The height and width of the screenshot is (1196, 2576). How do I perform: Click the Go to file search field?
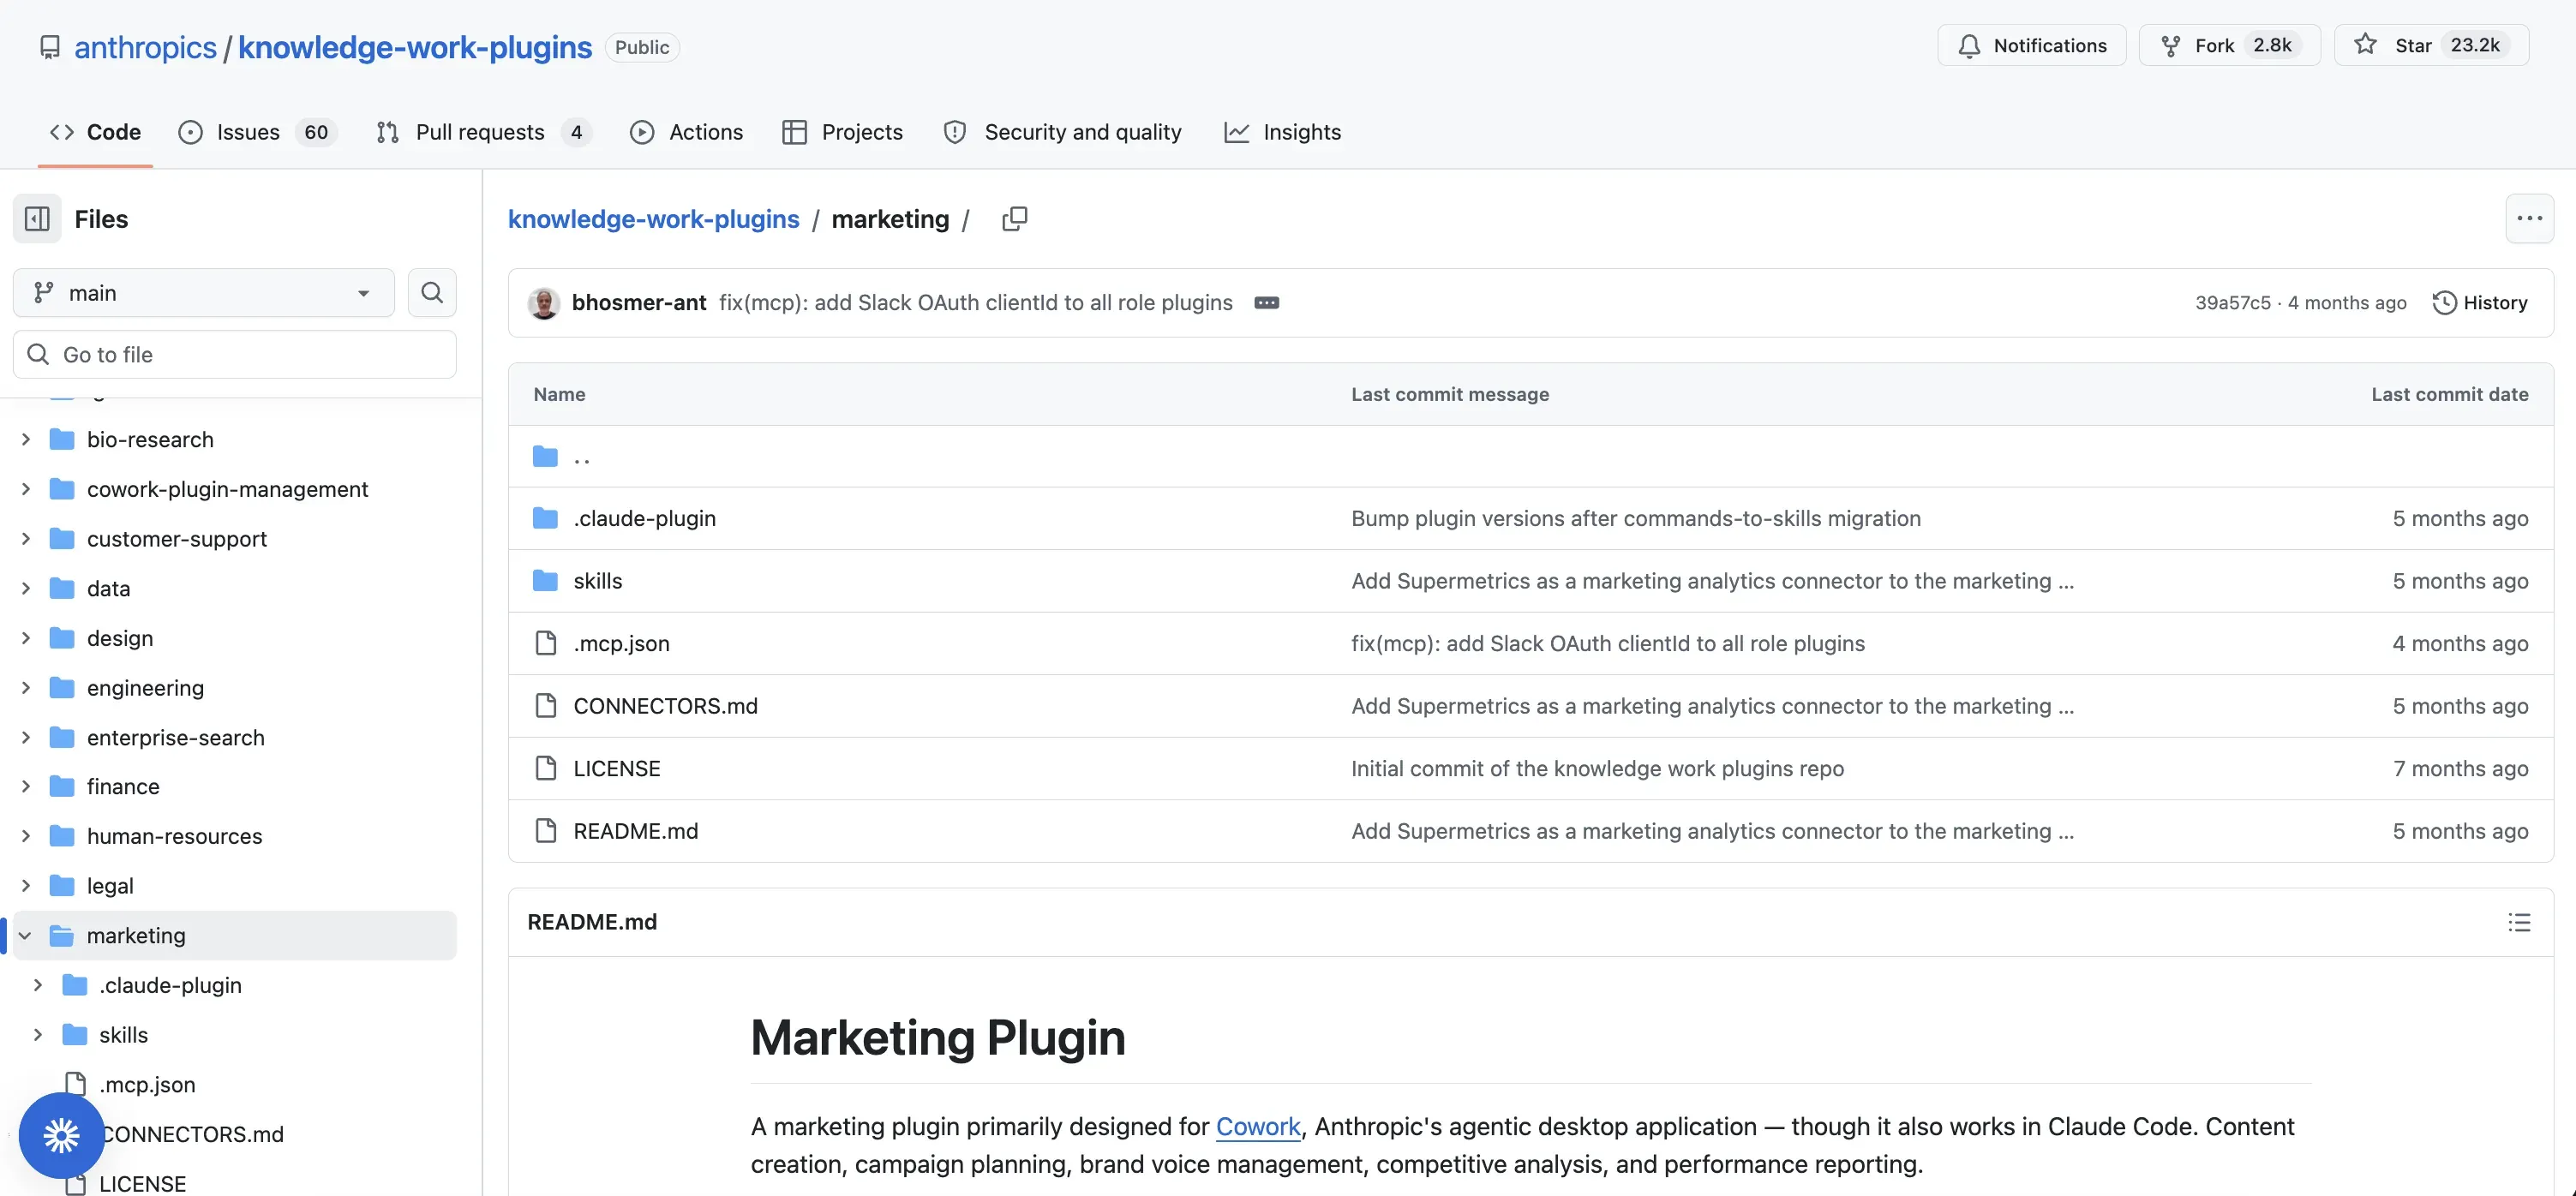234,354
